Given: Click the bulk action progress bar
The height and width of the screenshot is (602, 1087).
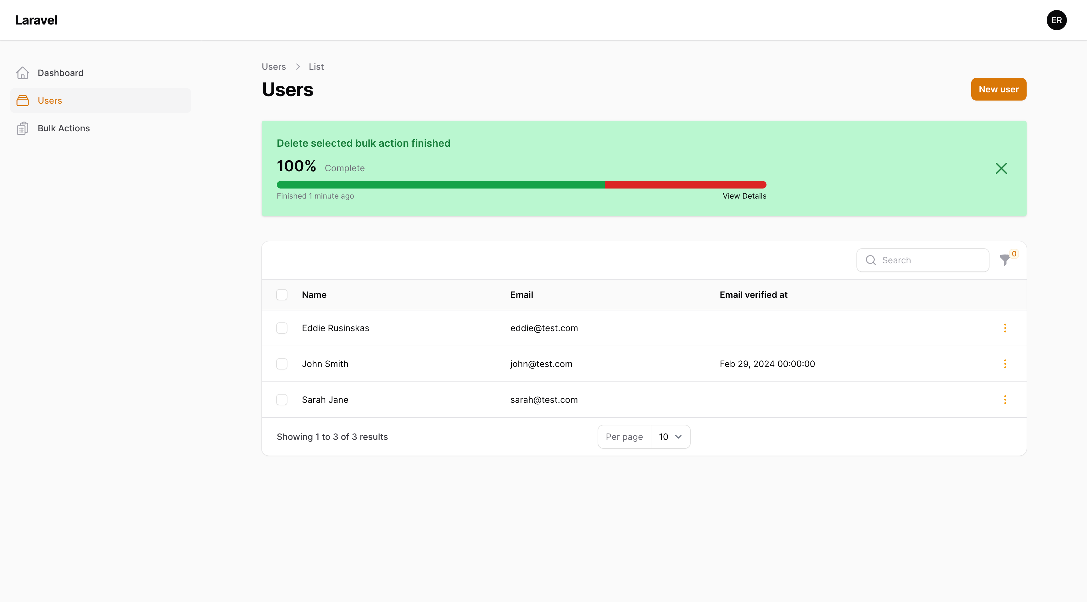Looking at the screenshot, I should tap(521, 185).
